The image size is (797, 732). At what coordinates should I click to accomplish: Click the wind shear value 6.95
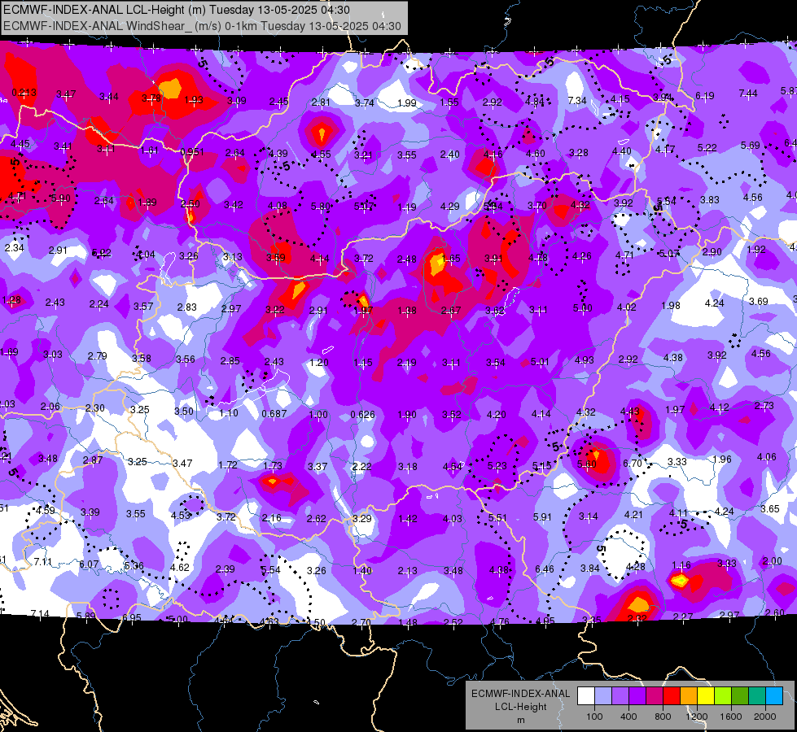coord(131,617)
